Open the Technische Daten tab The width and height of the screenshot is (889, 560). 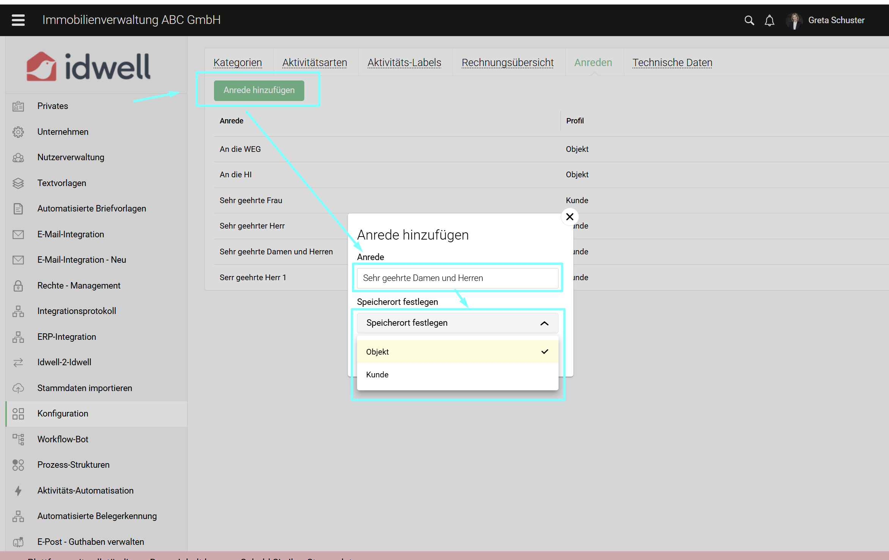click(x=672, y=62)
